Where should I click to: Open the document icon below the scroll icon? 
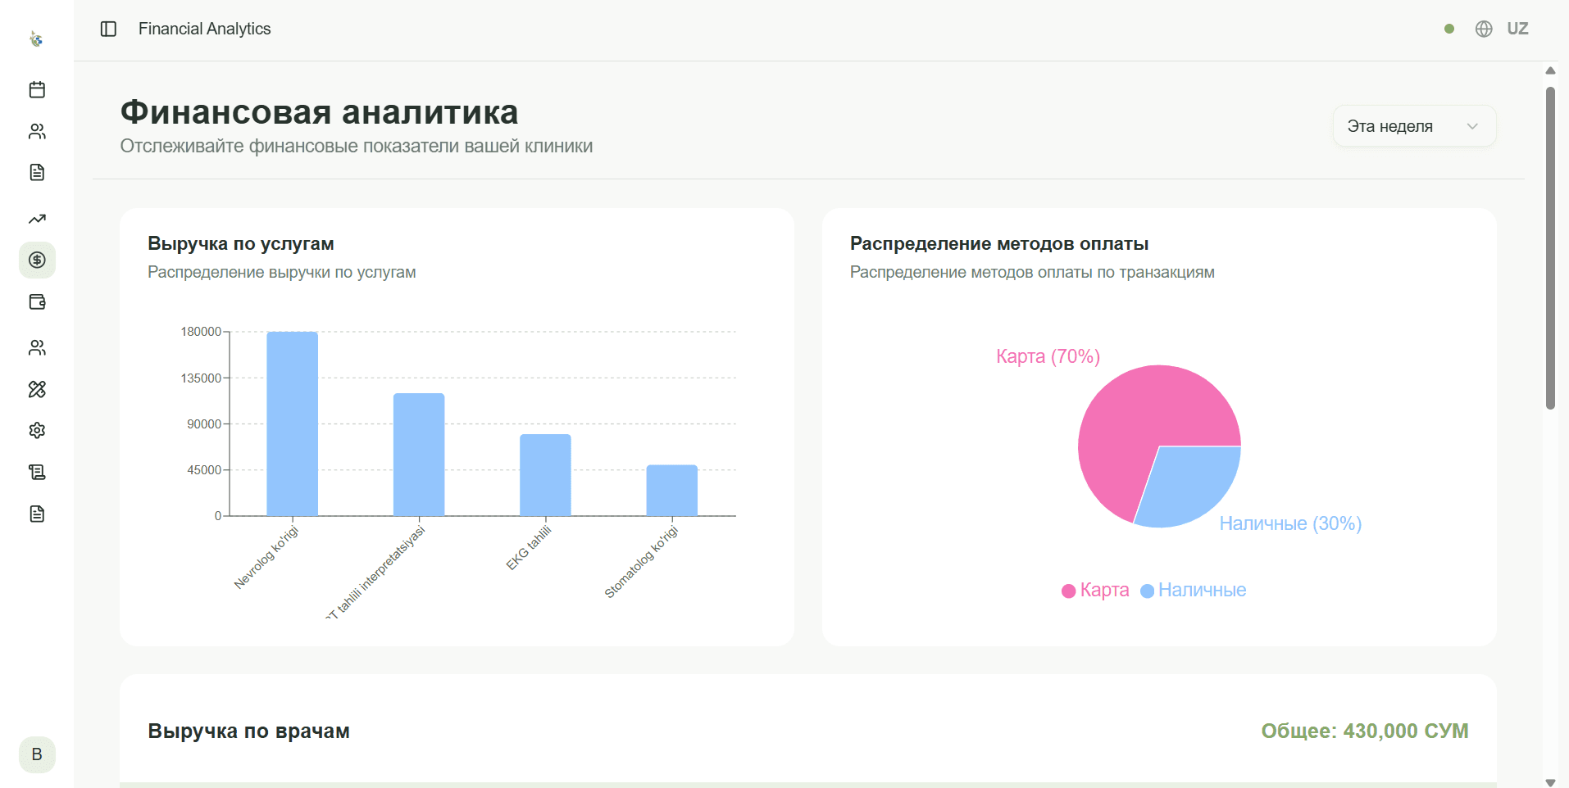[37, 514]
